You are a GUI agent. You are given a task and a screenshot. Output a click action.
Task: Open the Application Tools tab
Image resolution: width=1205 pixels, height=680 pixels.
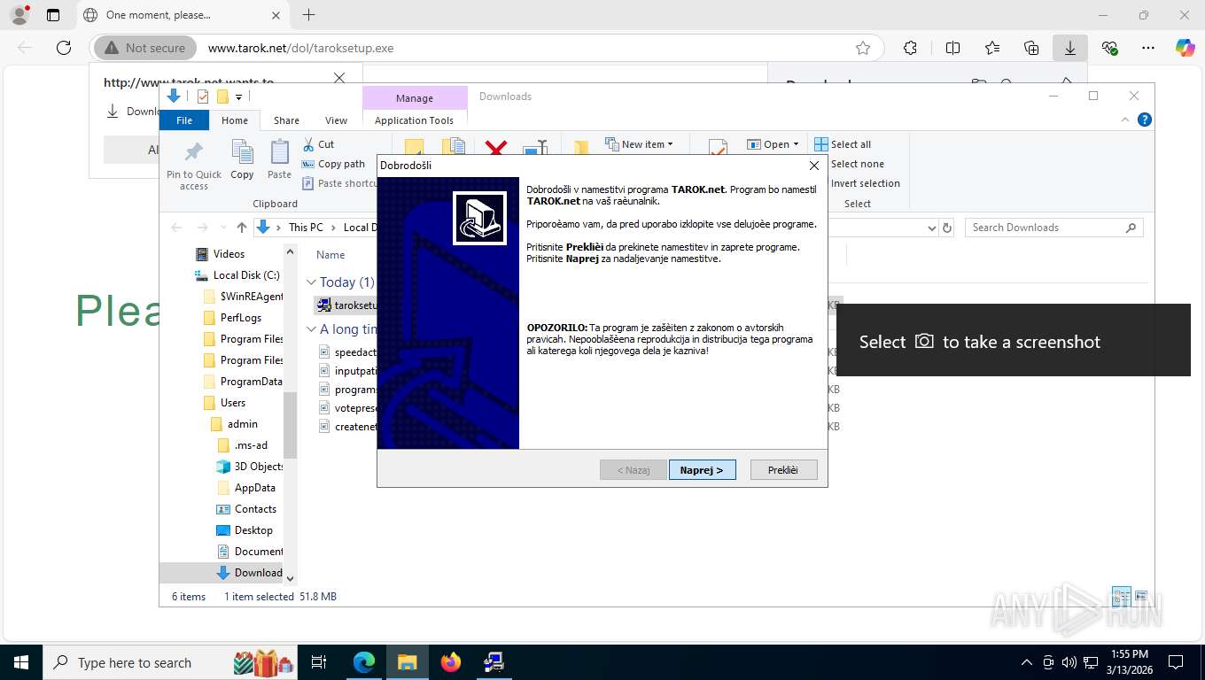[x=414, y=120]
